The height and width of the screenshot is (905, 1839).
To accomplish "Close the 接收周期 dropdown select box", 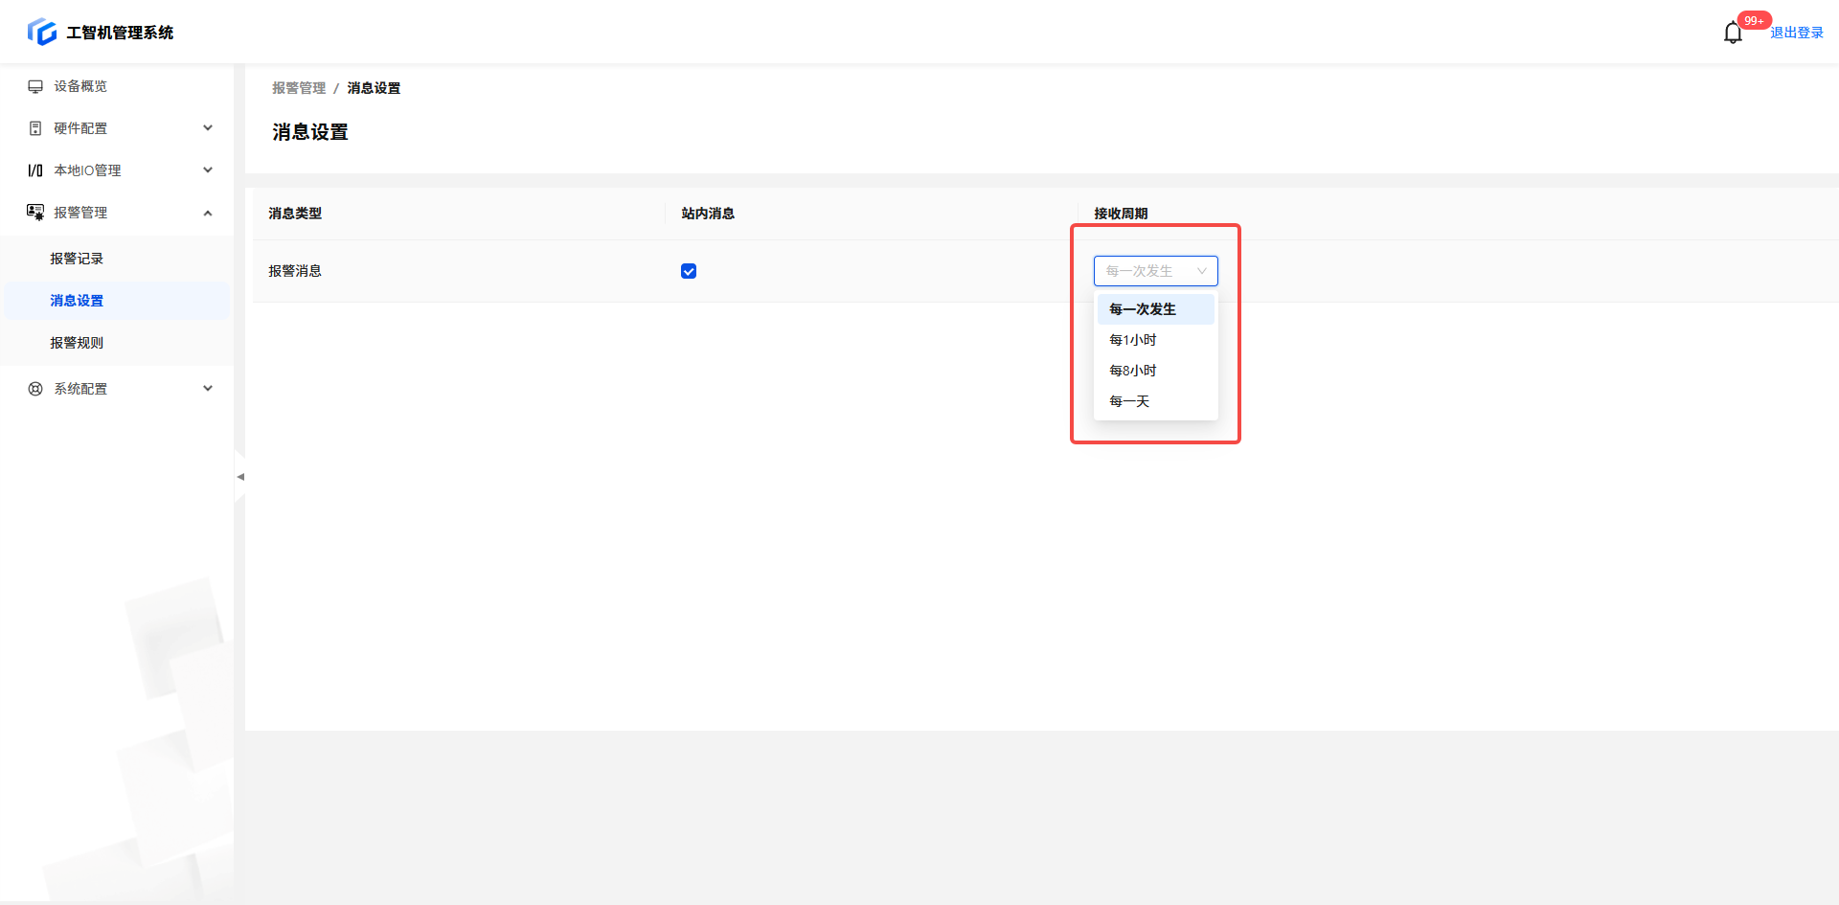I will (1155, 271).
